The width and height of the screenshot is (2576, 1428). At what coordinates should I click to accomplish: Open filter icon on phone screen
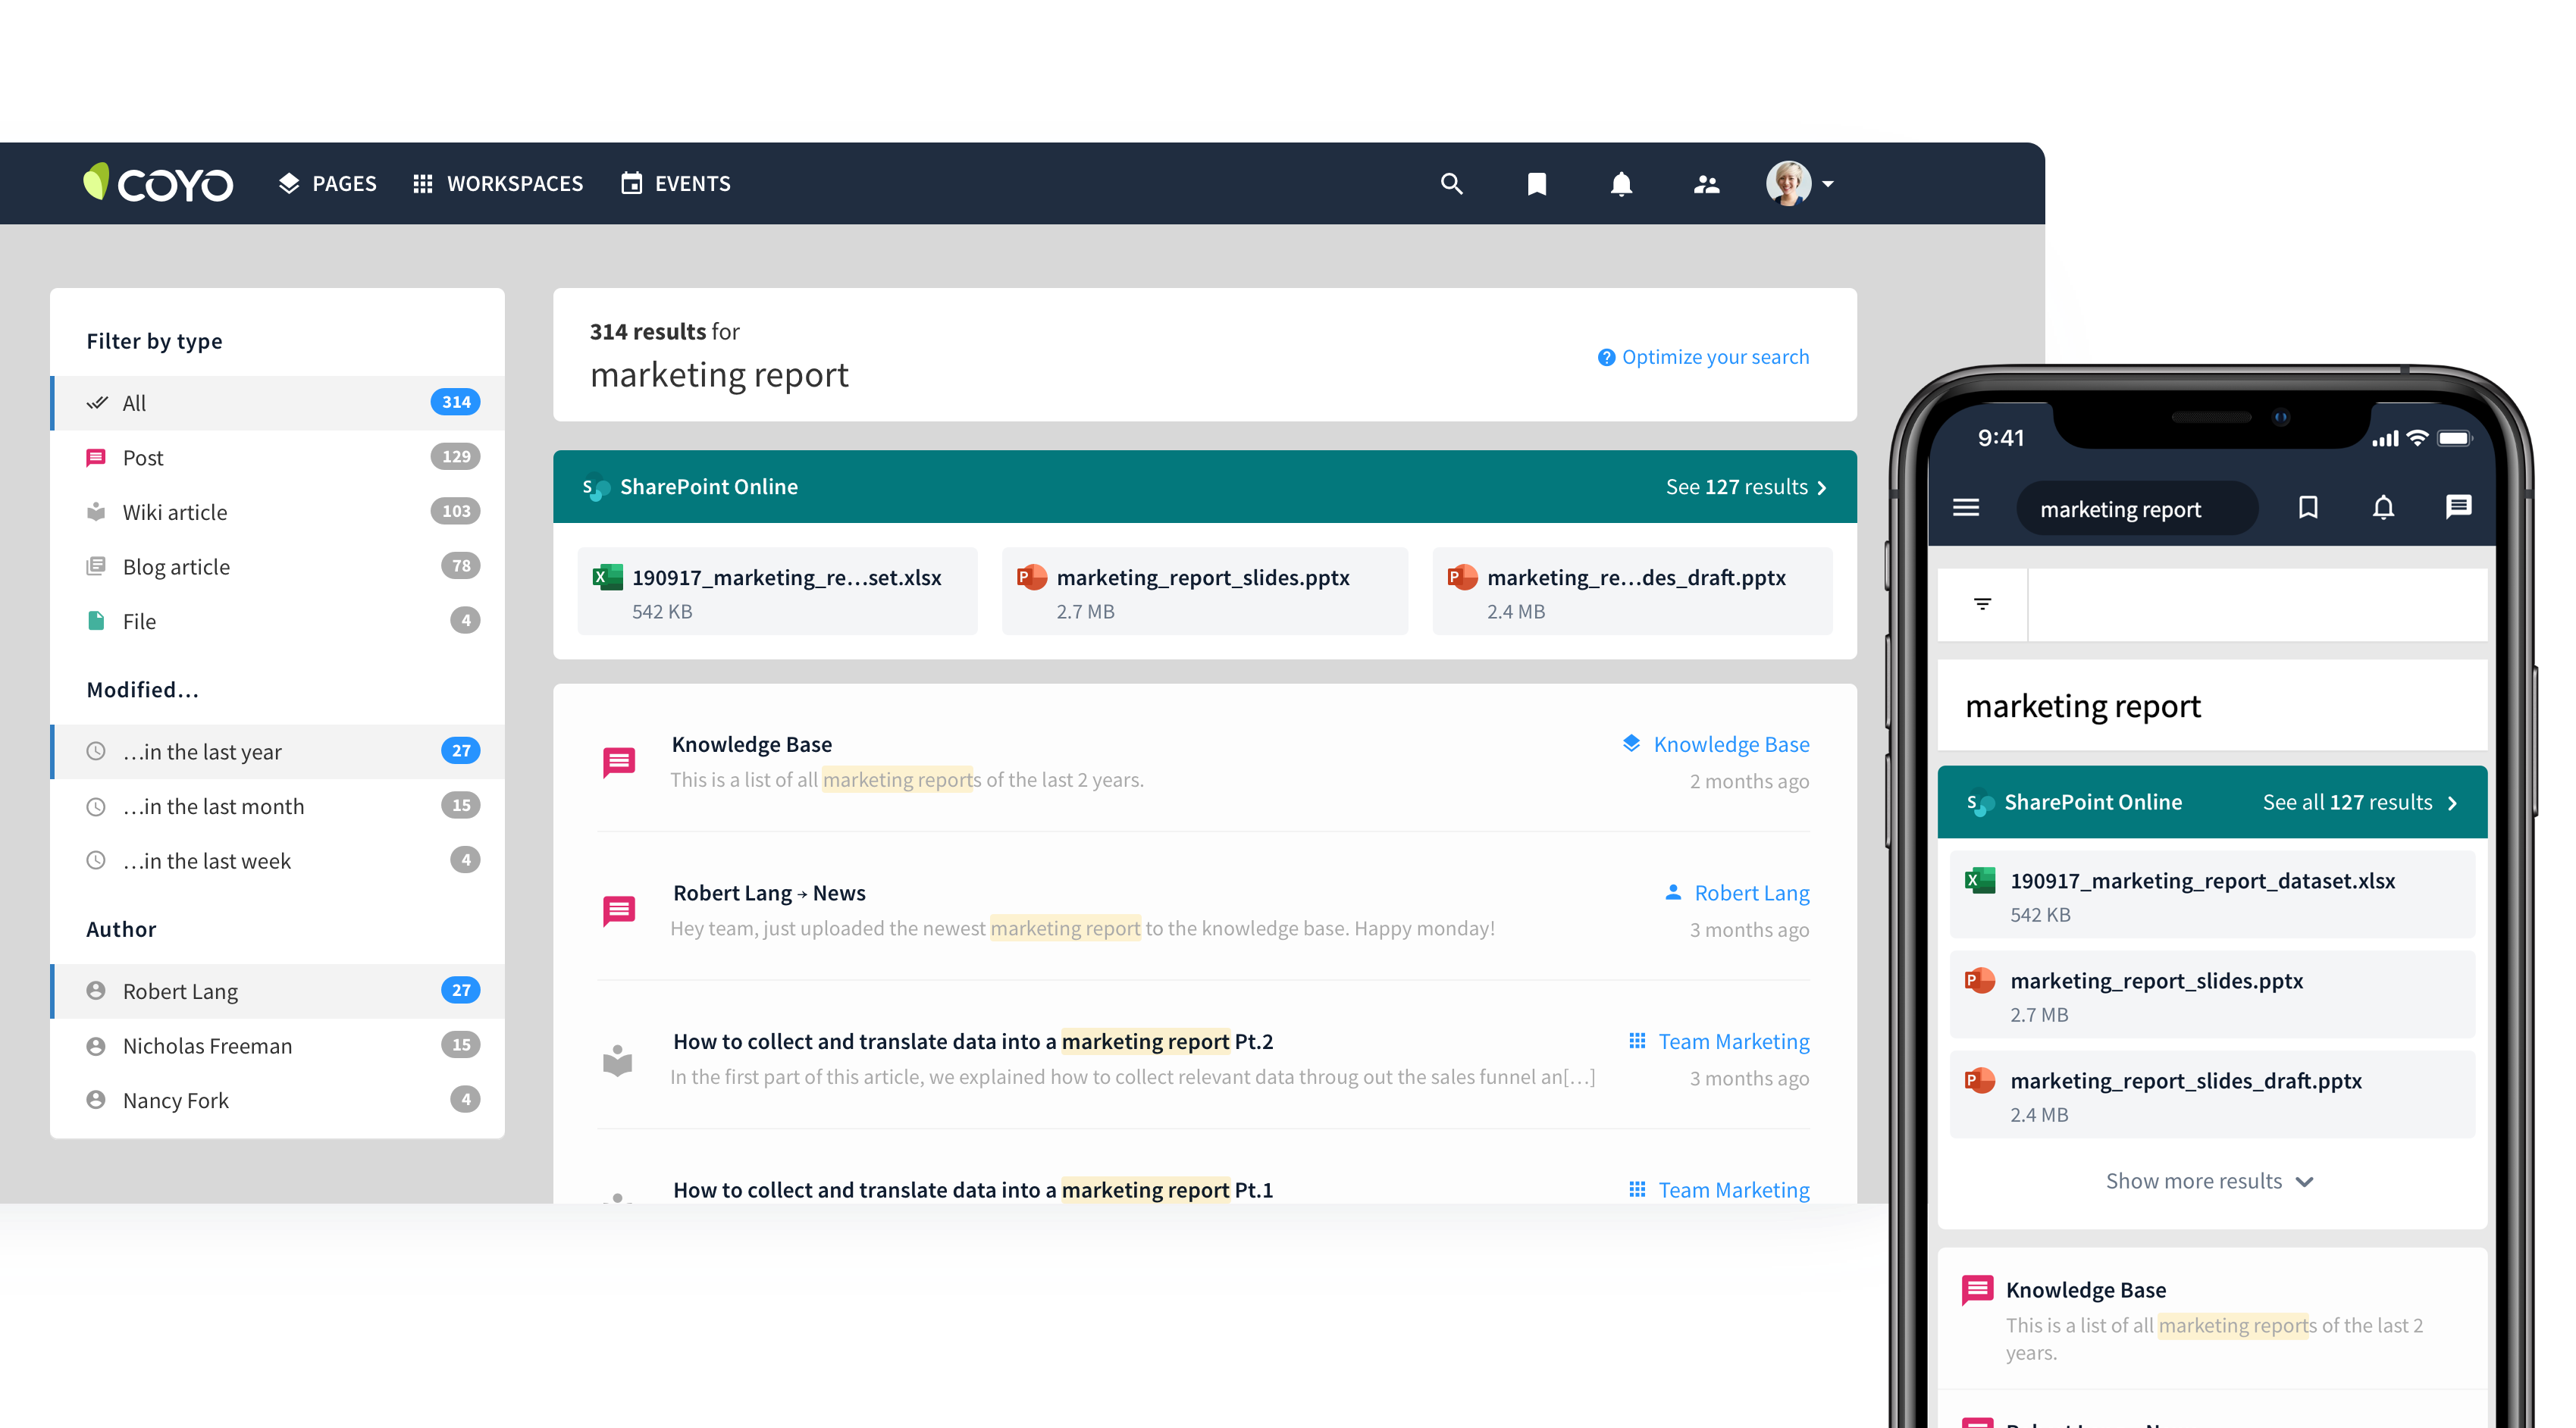(x=1982, y=604)
